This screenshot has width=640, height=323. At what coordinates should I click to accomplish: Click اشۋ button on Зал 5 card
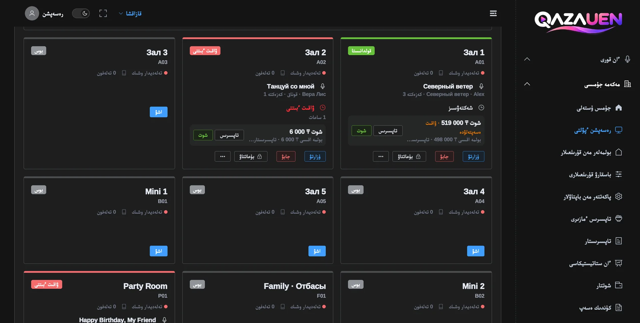coord(317,251)
